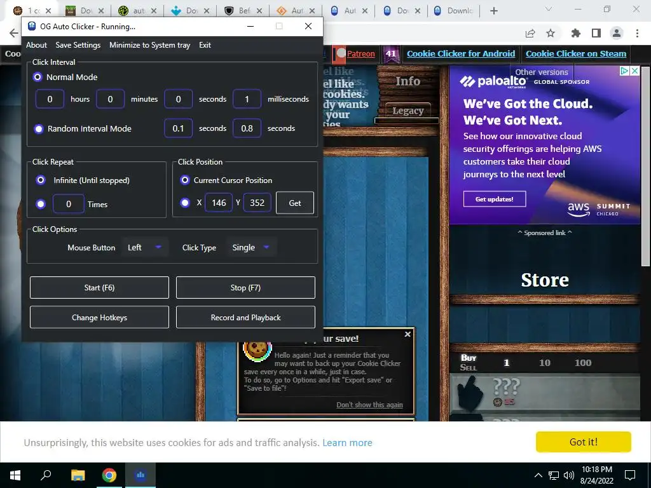Click Minimize to System tray

pyautogui.click(x=150, y=45)
